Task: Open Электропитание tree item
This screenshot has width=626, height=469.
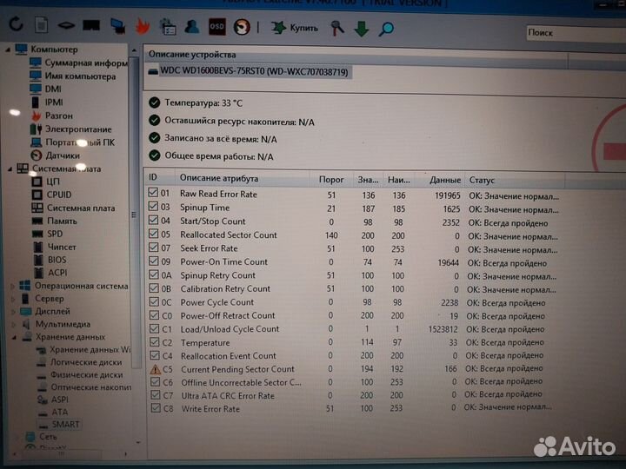Action: (x=71, y=129)
